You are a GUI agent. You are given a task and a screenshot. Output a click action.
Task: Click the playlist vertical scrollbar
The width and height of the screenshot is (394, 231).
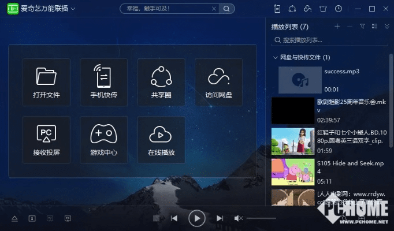coord(391,100)
